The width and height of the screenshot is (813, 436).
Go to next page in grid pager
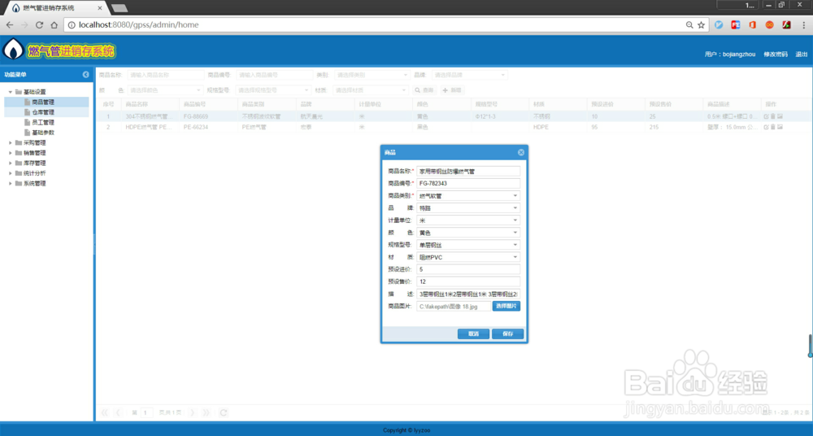[x=192, y=412]
